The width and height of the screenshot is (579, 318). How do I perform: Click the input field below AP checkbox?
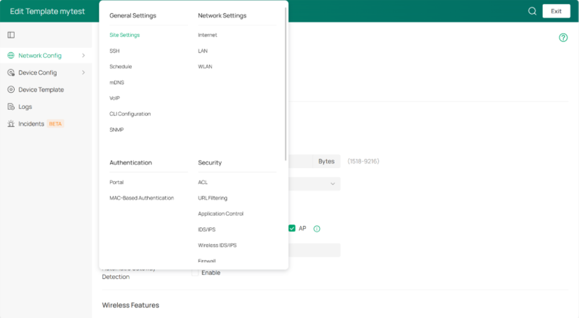(x=314, y=250)
